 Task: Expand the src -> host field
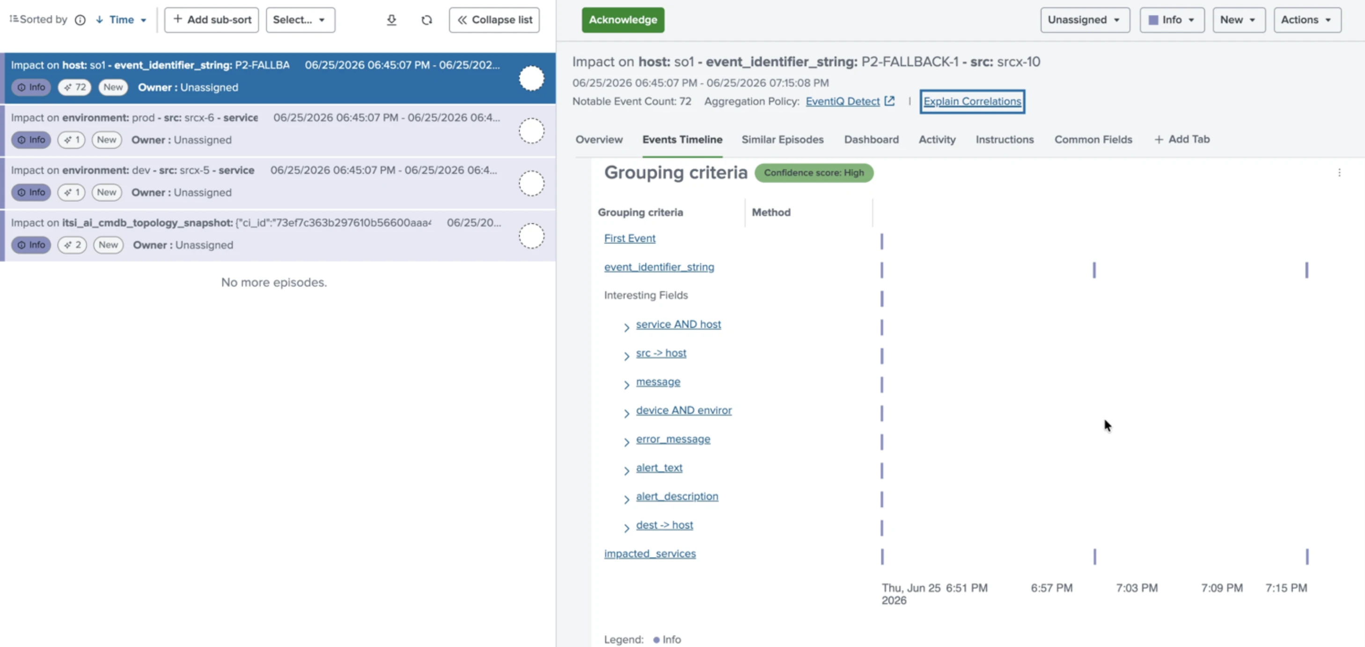[626, 356]
